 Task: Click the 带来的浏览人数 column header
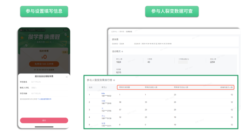(151, 87)
